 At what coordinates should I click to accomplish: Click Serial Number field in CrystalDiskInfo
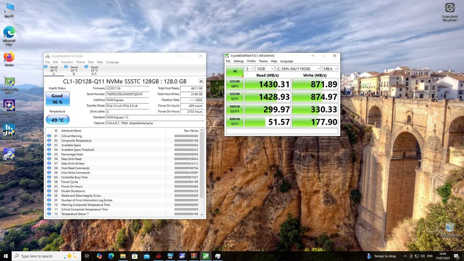click(x=127, y=94)
